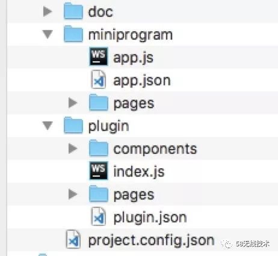The image size is (278, 256).
Task: Click the components folder icon
Action: click(x=99, y=148)
